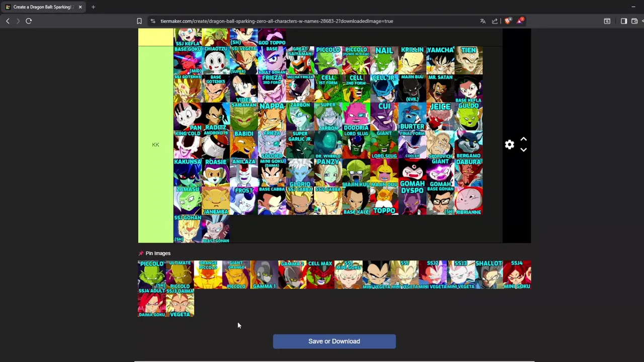Select the Yamcha character image
This screenshot has height=362, width=644.
tap(441, 60)
